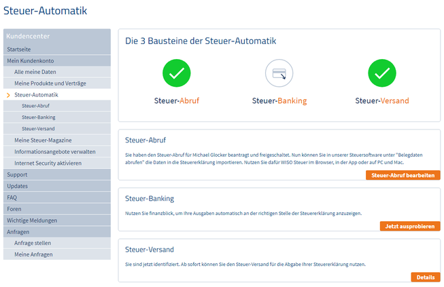
Task: Select Alle meine Daten
Action: point(35,72)
